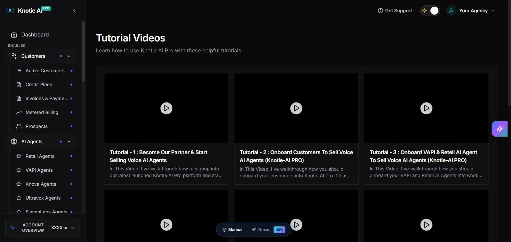Click the Tutorial 3 video description text
The image size is (511, 242).
tap(426, 172)
